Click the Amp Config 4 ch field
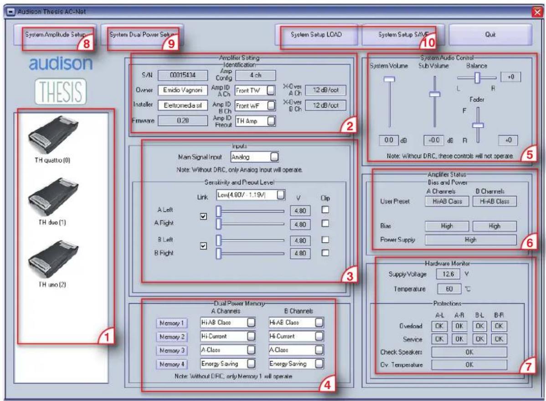Image resolution: width=546 pixels, height=401 pixels. tap(256, 75)
